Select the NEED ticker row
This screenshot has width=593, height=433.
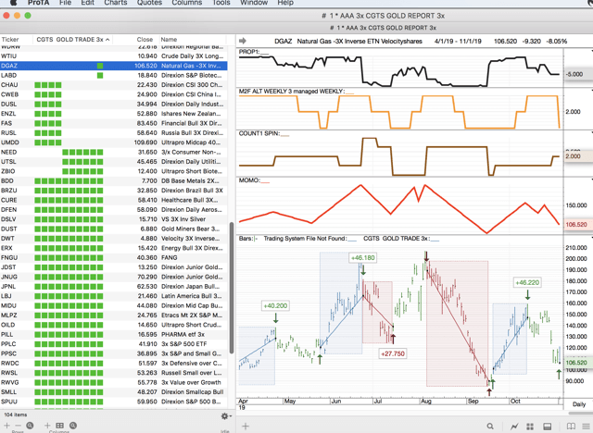[113, 152]
